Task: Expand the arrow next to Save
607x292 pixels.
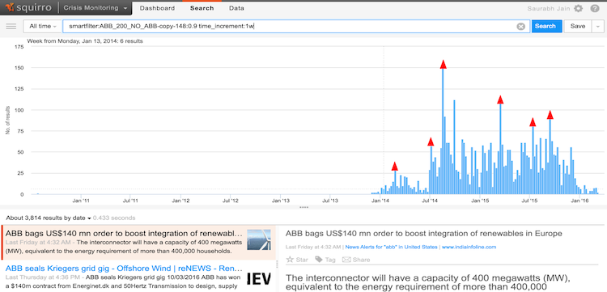Action: [598, 27]
